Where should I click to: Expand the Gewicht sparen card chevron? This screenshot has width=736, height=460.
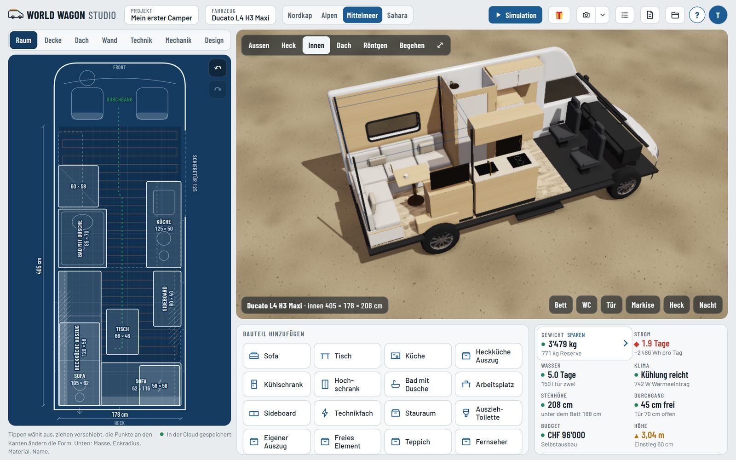(625, 343)
